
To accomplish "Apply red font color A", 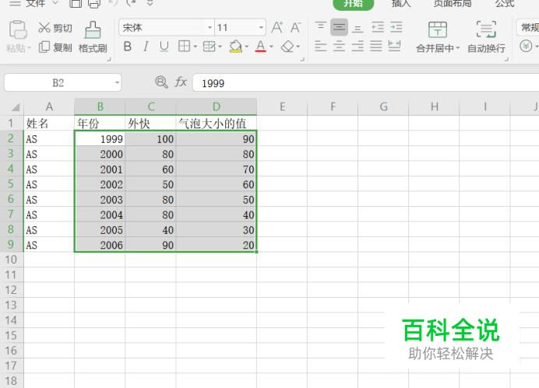I will tap(261, 47).
